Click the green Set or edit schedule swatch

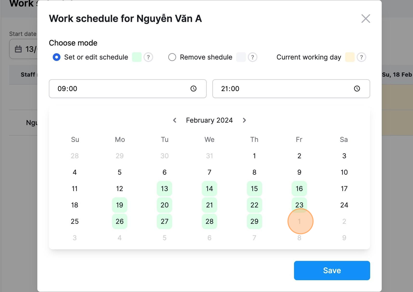point(137,57)
